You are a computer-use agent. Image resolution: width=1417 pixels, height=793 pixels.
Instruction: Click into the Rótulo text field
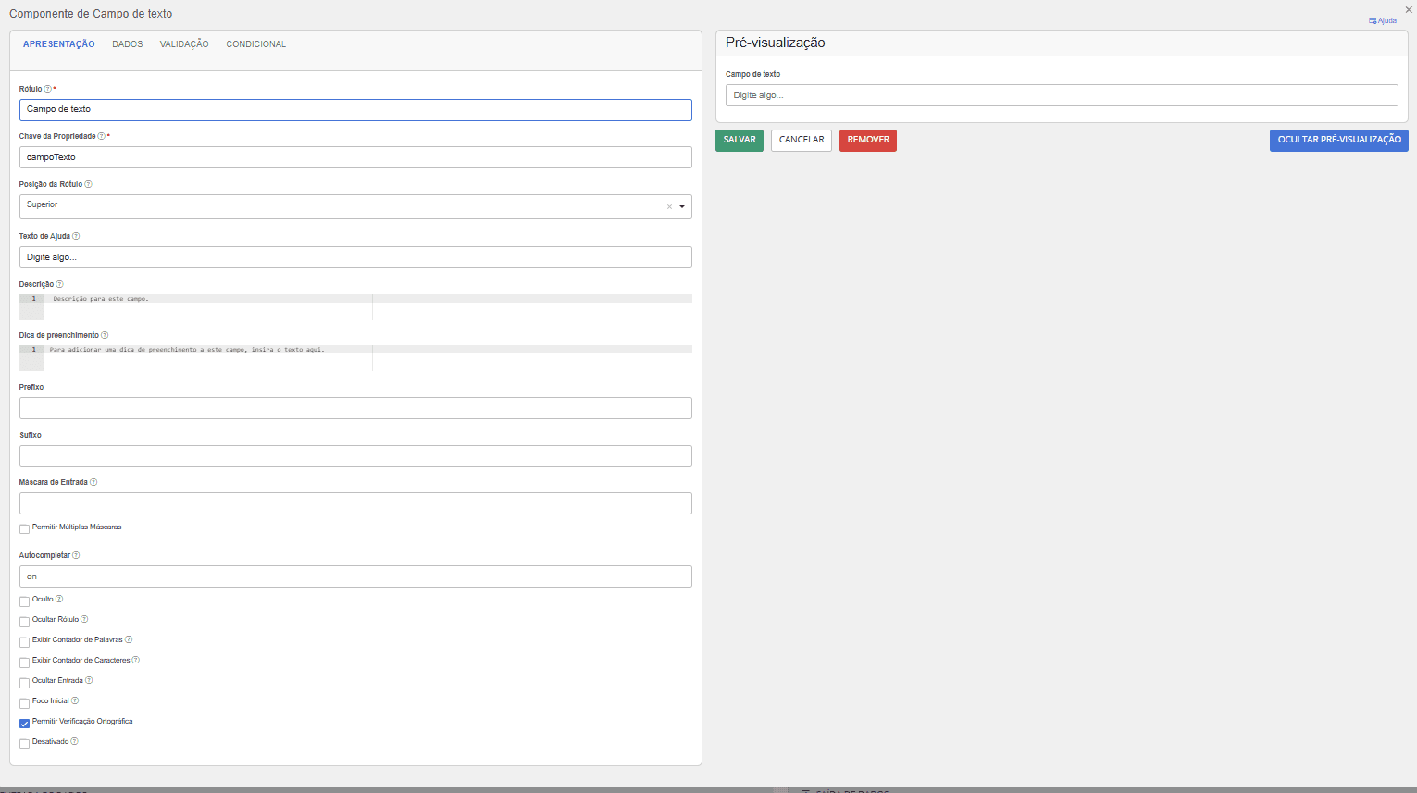point(355,110)
